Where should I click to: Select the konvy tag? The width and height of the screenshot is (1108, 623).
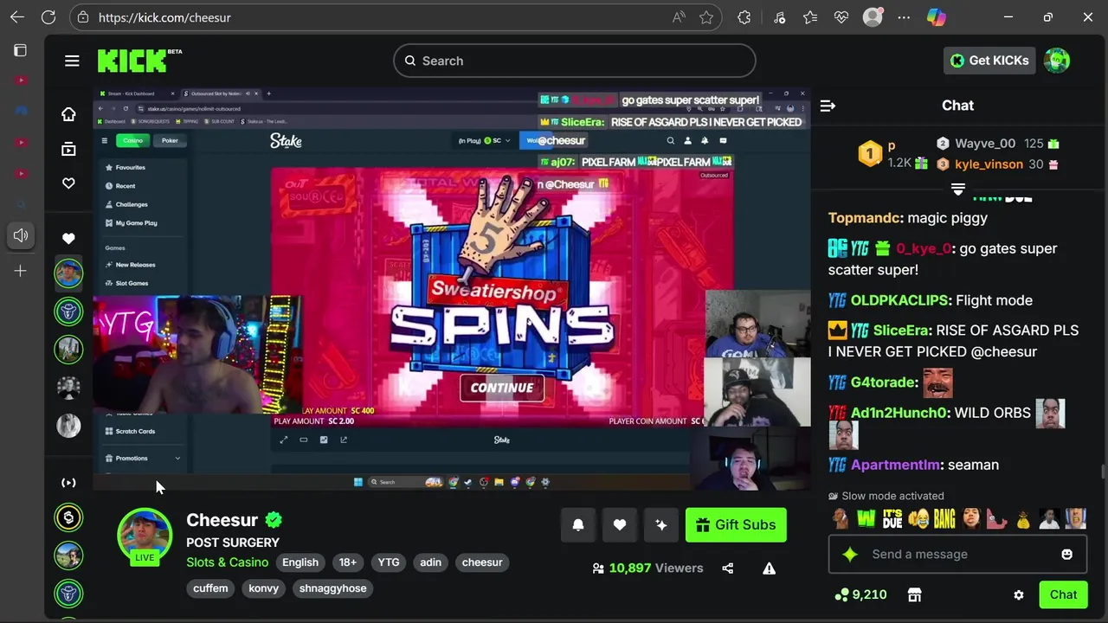[264, 588]
